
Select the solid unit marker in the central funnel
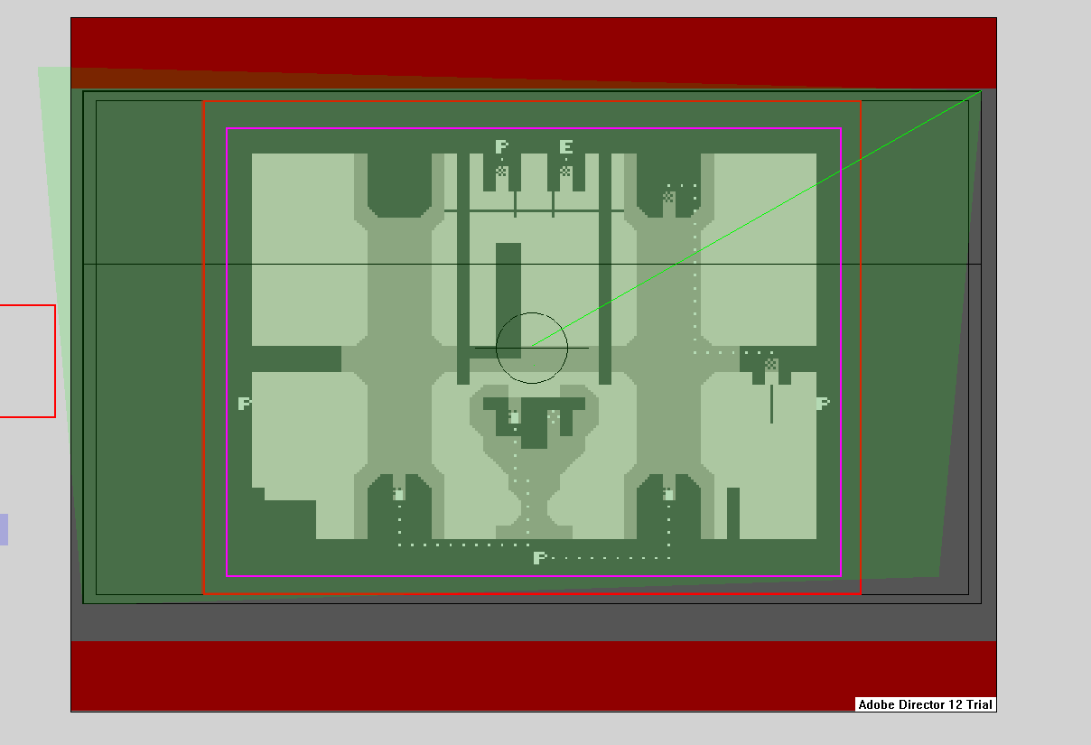[x=514, y=417]
